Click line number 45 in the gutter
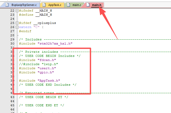 (x=12, y=105)
